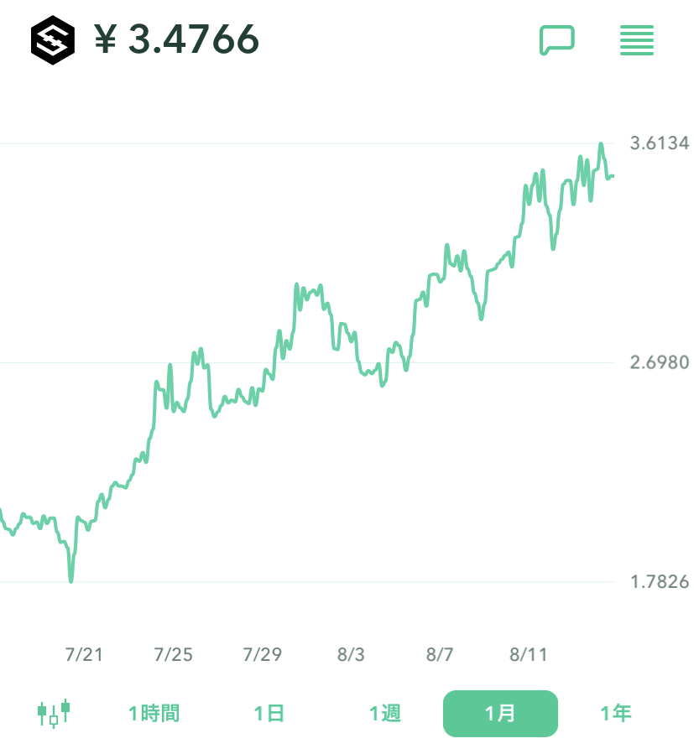Click the ¥ 3.4766 price display
694x754 pixels.
176,39
